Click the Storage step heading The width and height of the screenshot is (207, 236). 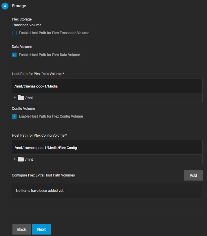[x=19, y=6]
